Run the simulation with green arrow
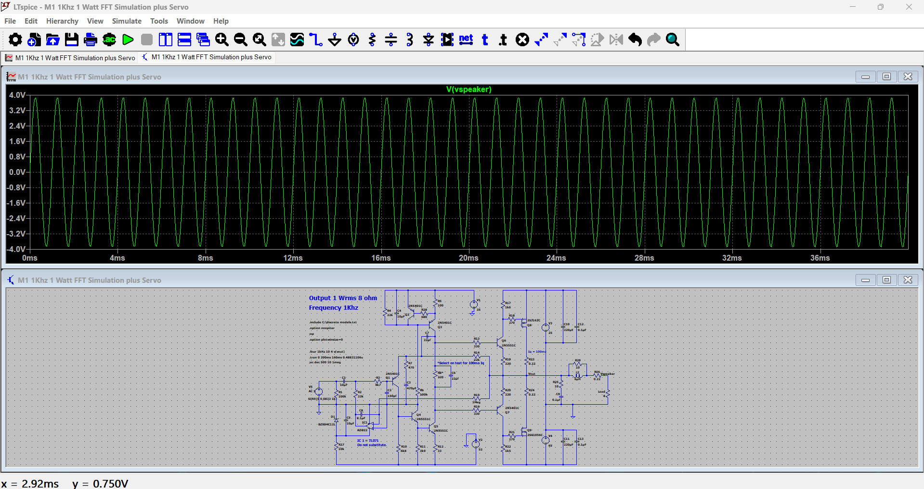This screenshot has height=489, width=924. (128, 40)
